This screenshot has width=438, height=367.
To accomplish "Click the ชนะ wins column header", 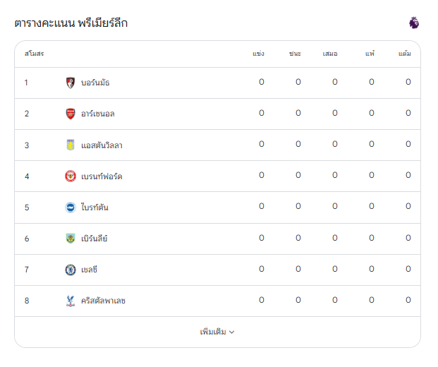I will pos(295,54).
